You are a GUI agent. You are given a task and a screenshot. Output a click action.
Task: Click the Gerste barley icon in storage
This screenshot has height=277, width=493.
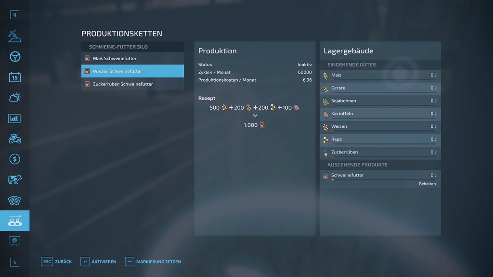click(325, 88)
